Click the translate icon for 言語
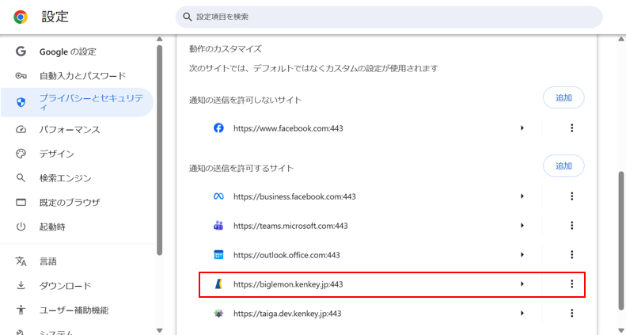Viewport: 626px width, 335px height. click(x=21, y=261)
